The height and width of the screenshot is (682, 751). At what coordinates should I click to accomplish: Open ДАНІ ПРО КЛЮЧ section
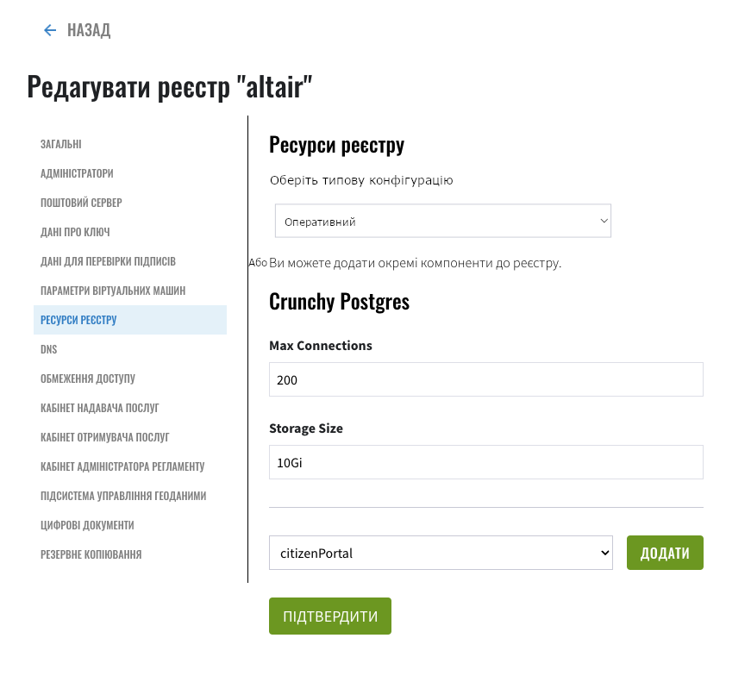tap(75, 232)
